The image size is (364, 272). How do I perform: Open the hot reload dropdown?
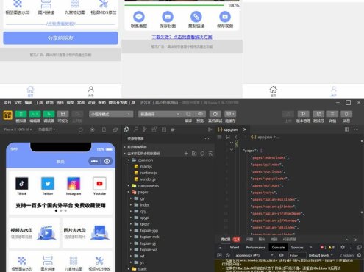coord(46,129)
